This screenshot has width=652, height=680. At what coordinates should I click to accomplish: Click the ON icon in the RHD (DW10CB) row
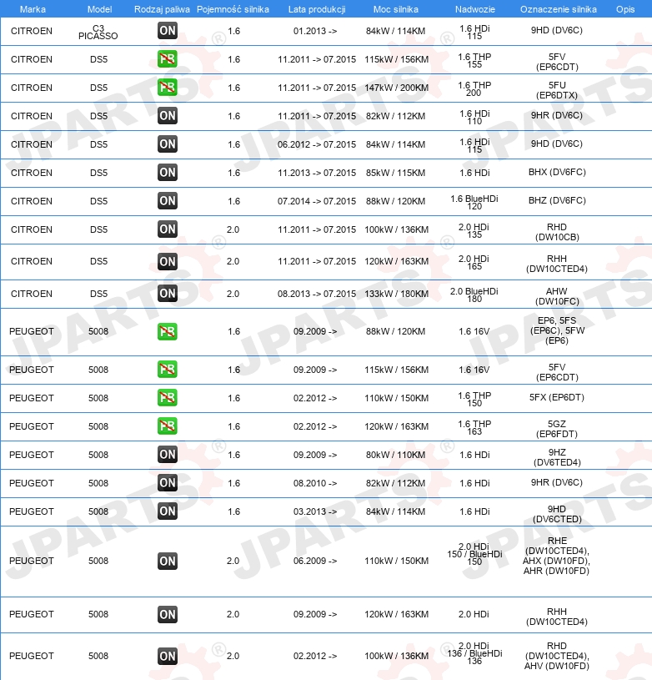click(x=168, y=229)
